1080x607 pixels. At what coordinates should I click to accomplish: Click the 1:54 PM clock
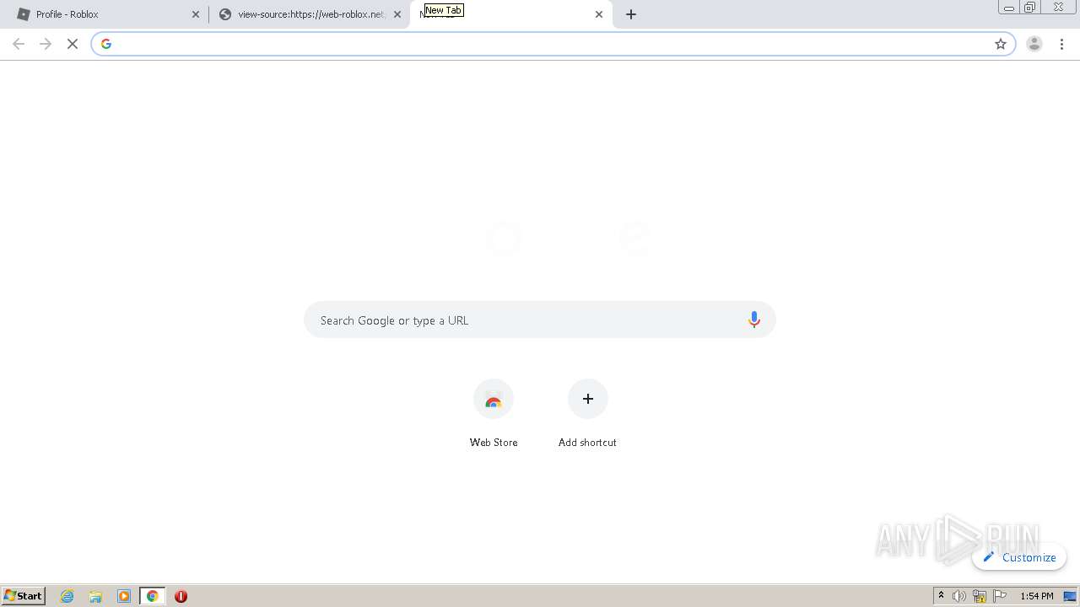(1036, 596)
